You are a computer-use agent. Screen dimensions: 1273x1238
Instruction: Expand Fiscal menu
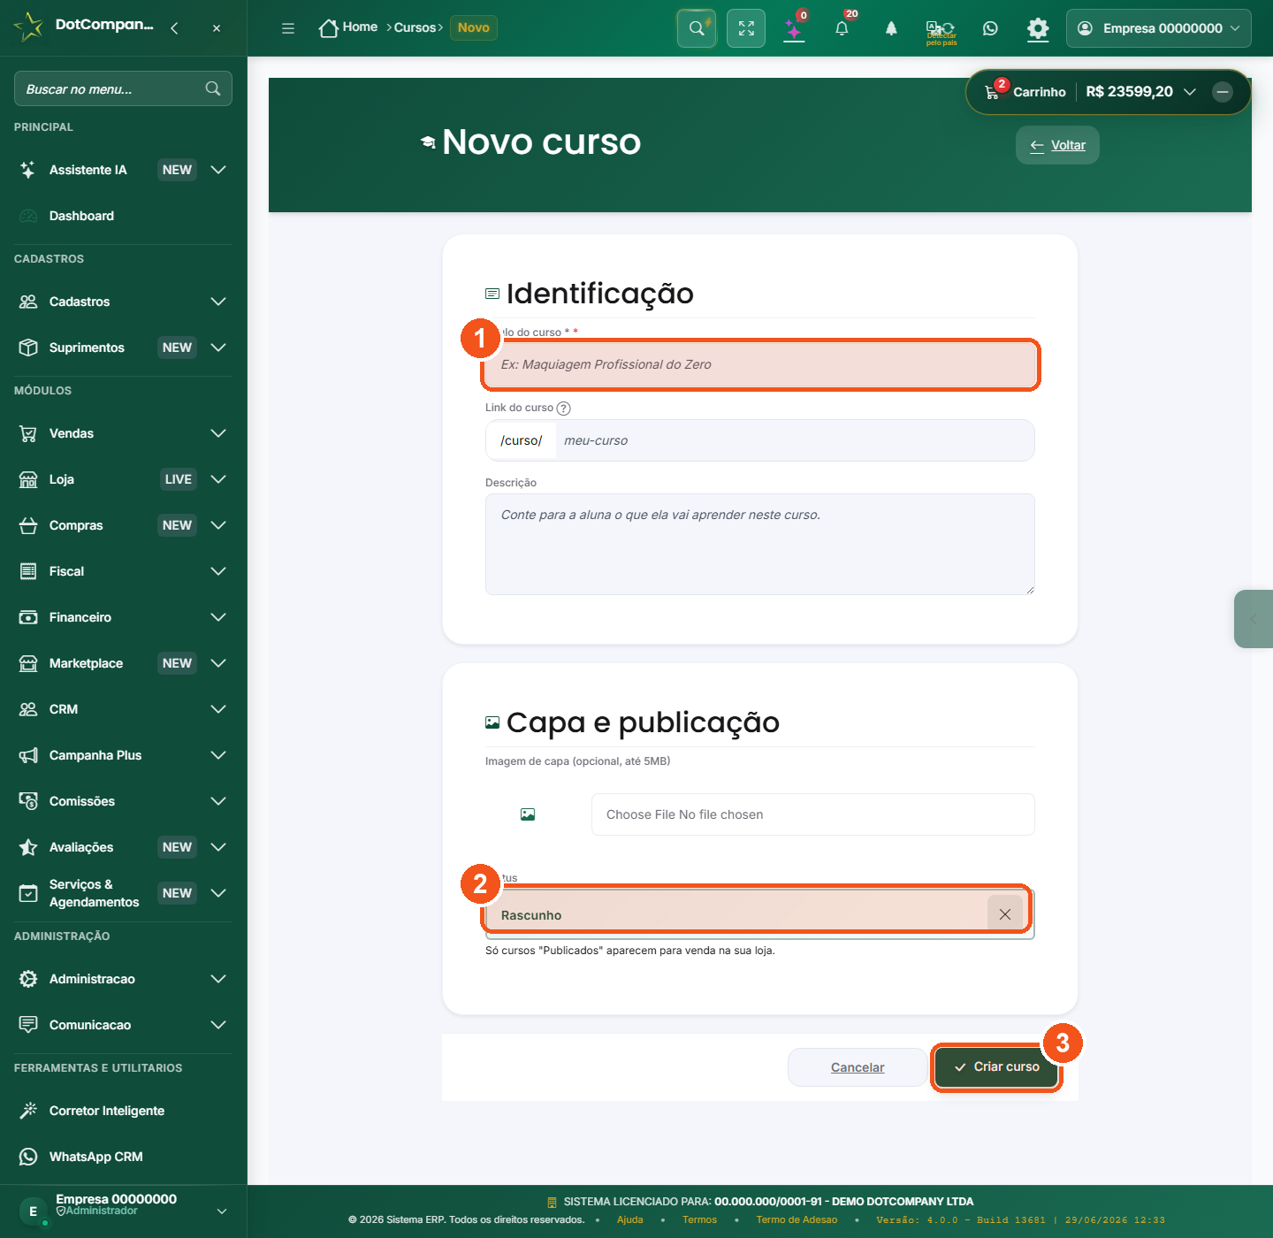[218, 571]
